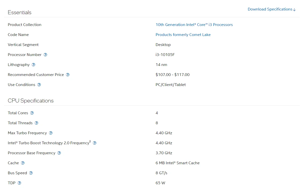Show TDP help information icon
Viewport: 302px width, 194px height.
[19, 183]
